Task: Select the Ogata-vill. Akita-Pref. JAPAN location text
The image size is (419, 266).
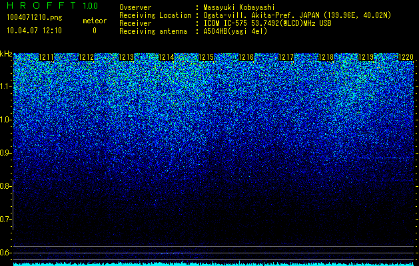Action: (x=297, y=15)
